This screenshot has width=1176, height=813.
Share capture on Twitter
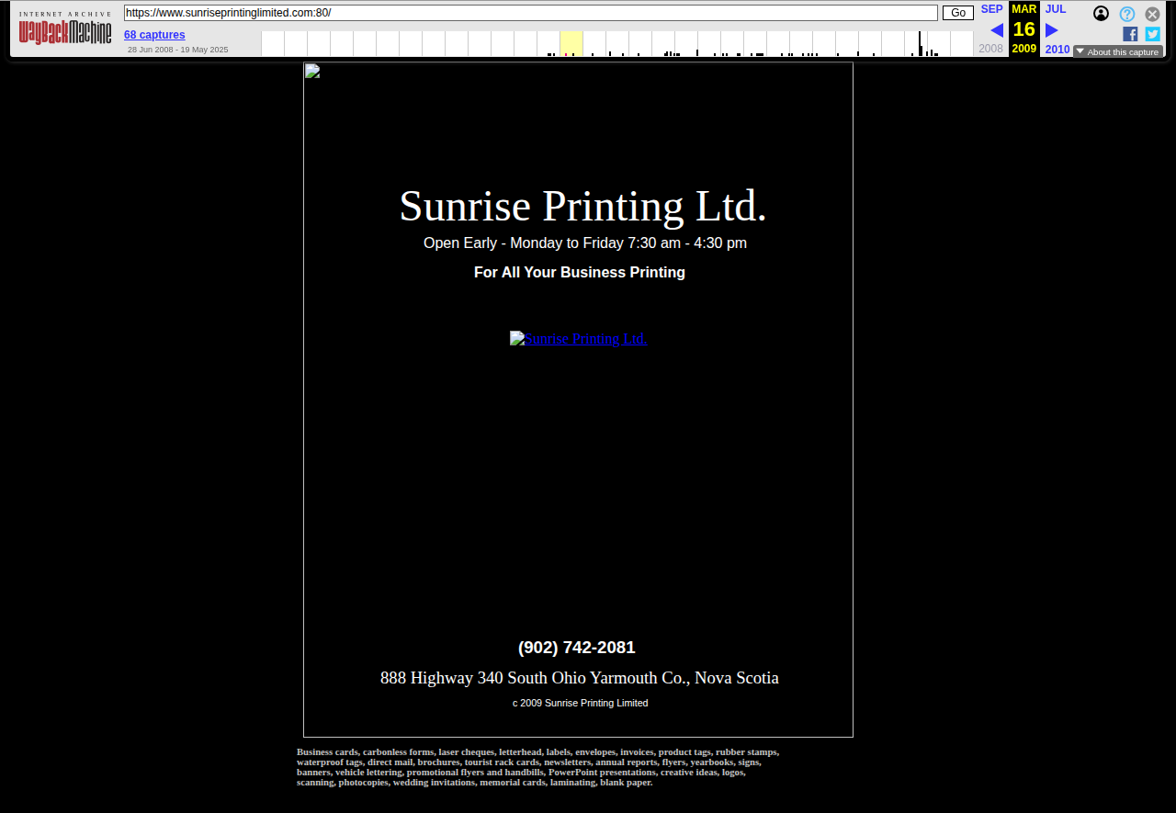[1152, 34]
